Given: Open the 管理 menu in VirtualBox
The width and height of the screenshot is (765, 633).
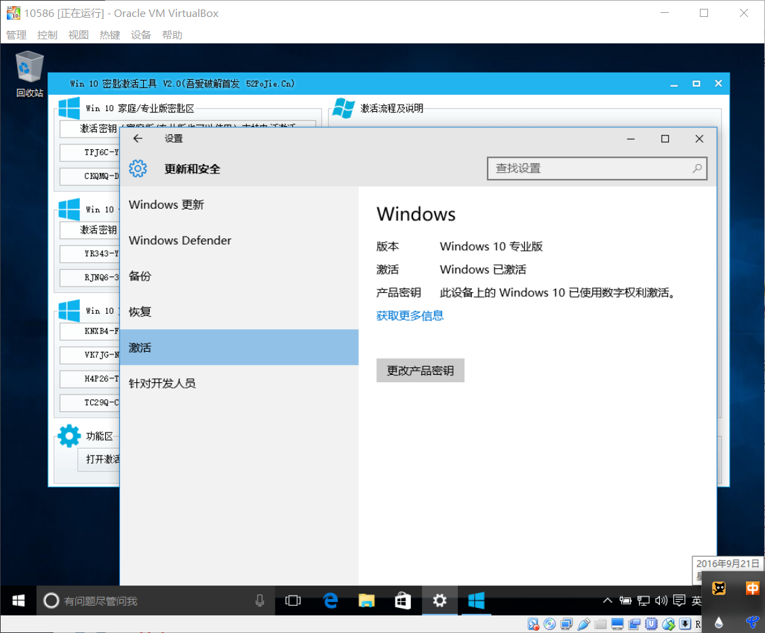Looking at the screenshot, I should pyautogui.click(x=16, y=35).
